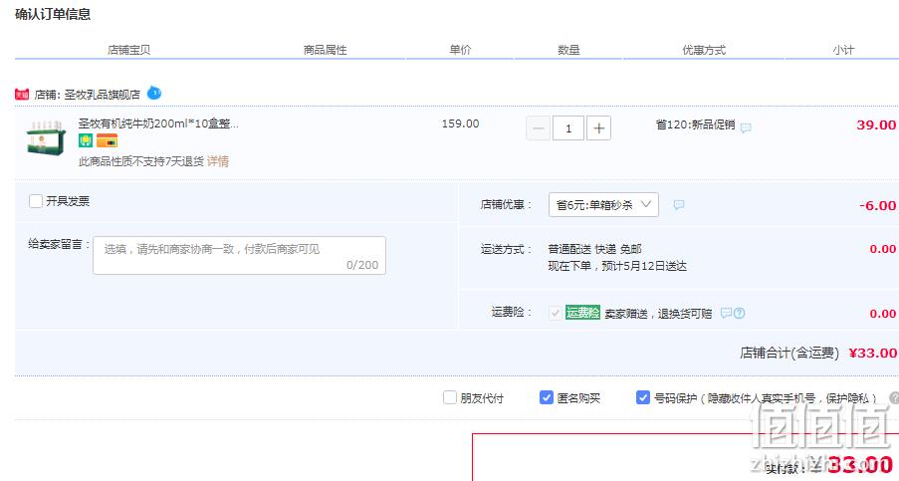Click the 确认订单信息 heading
This screenshot has height=481, width=899.
53,14
